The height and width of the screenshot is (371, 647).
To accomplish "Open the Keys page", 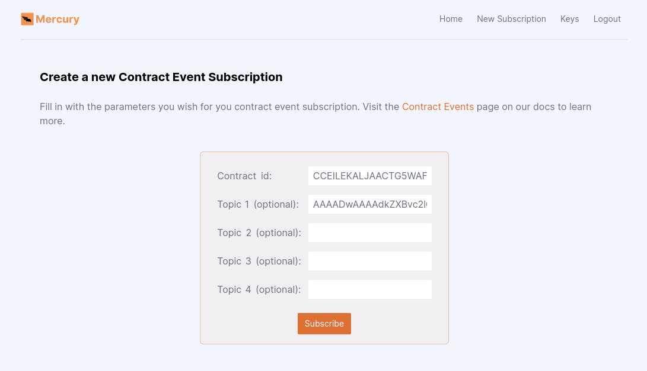I will click(x=569, y=19).
